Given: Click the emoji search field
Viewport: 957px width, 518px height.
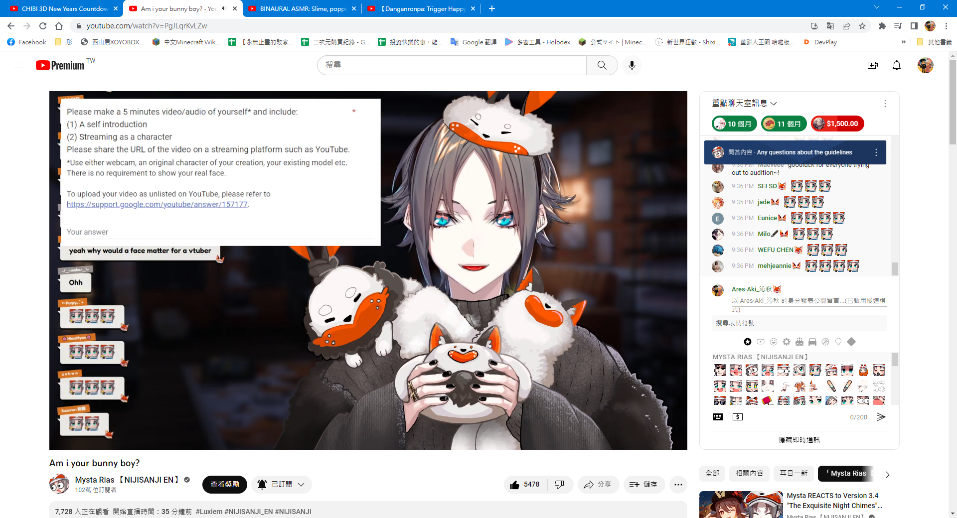Looking at the screenshot, I should point(799,323).
